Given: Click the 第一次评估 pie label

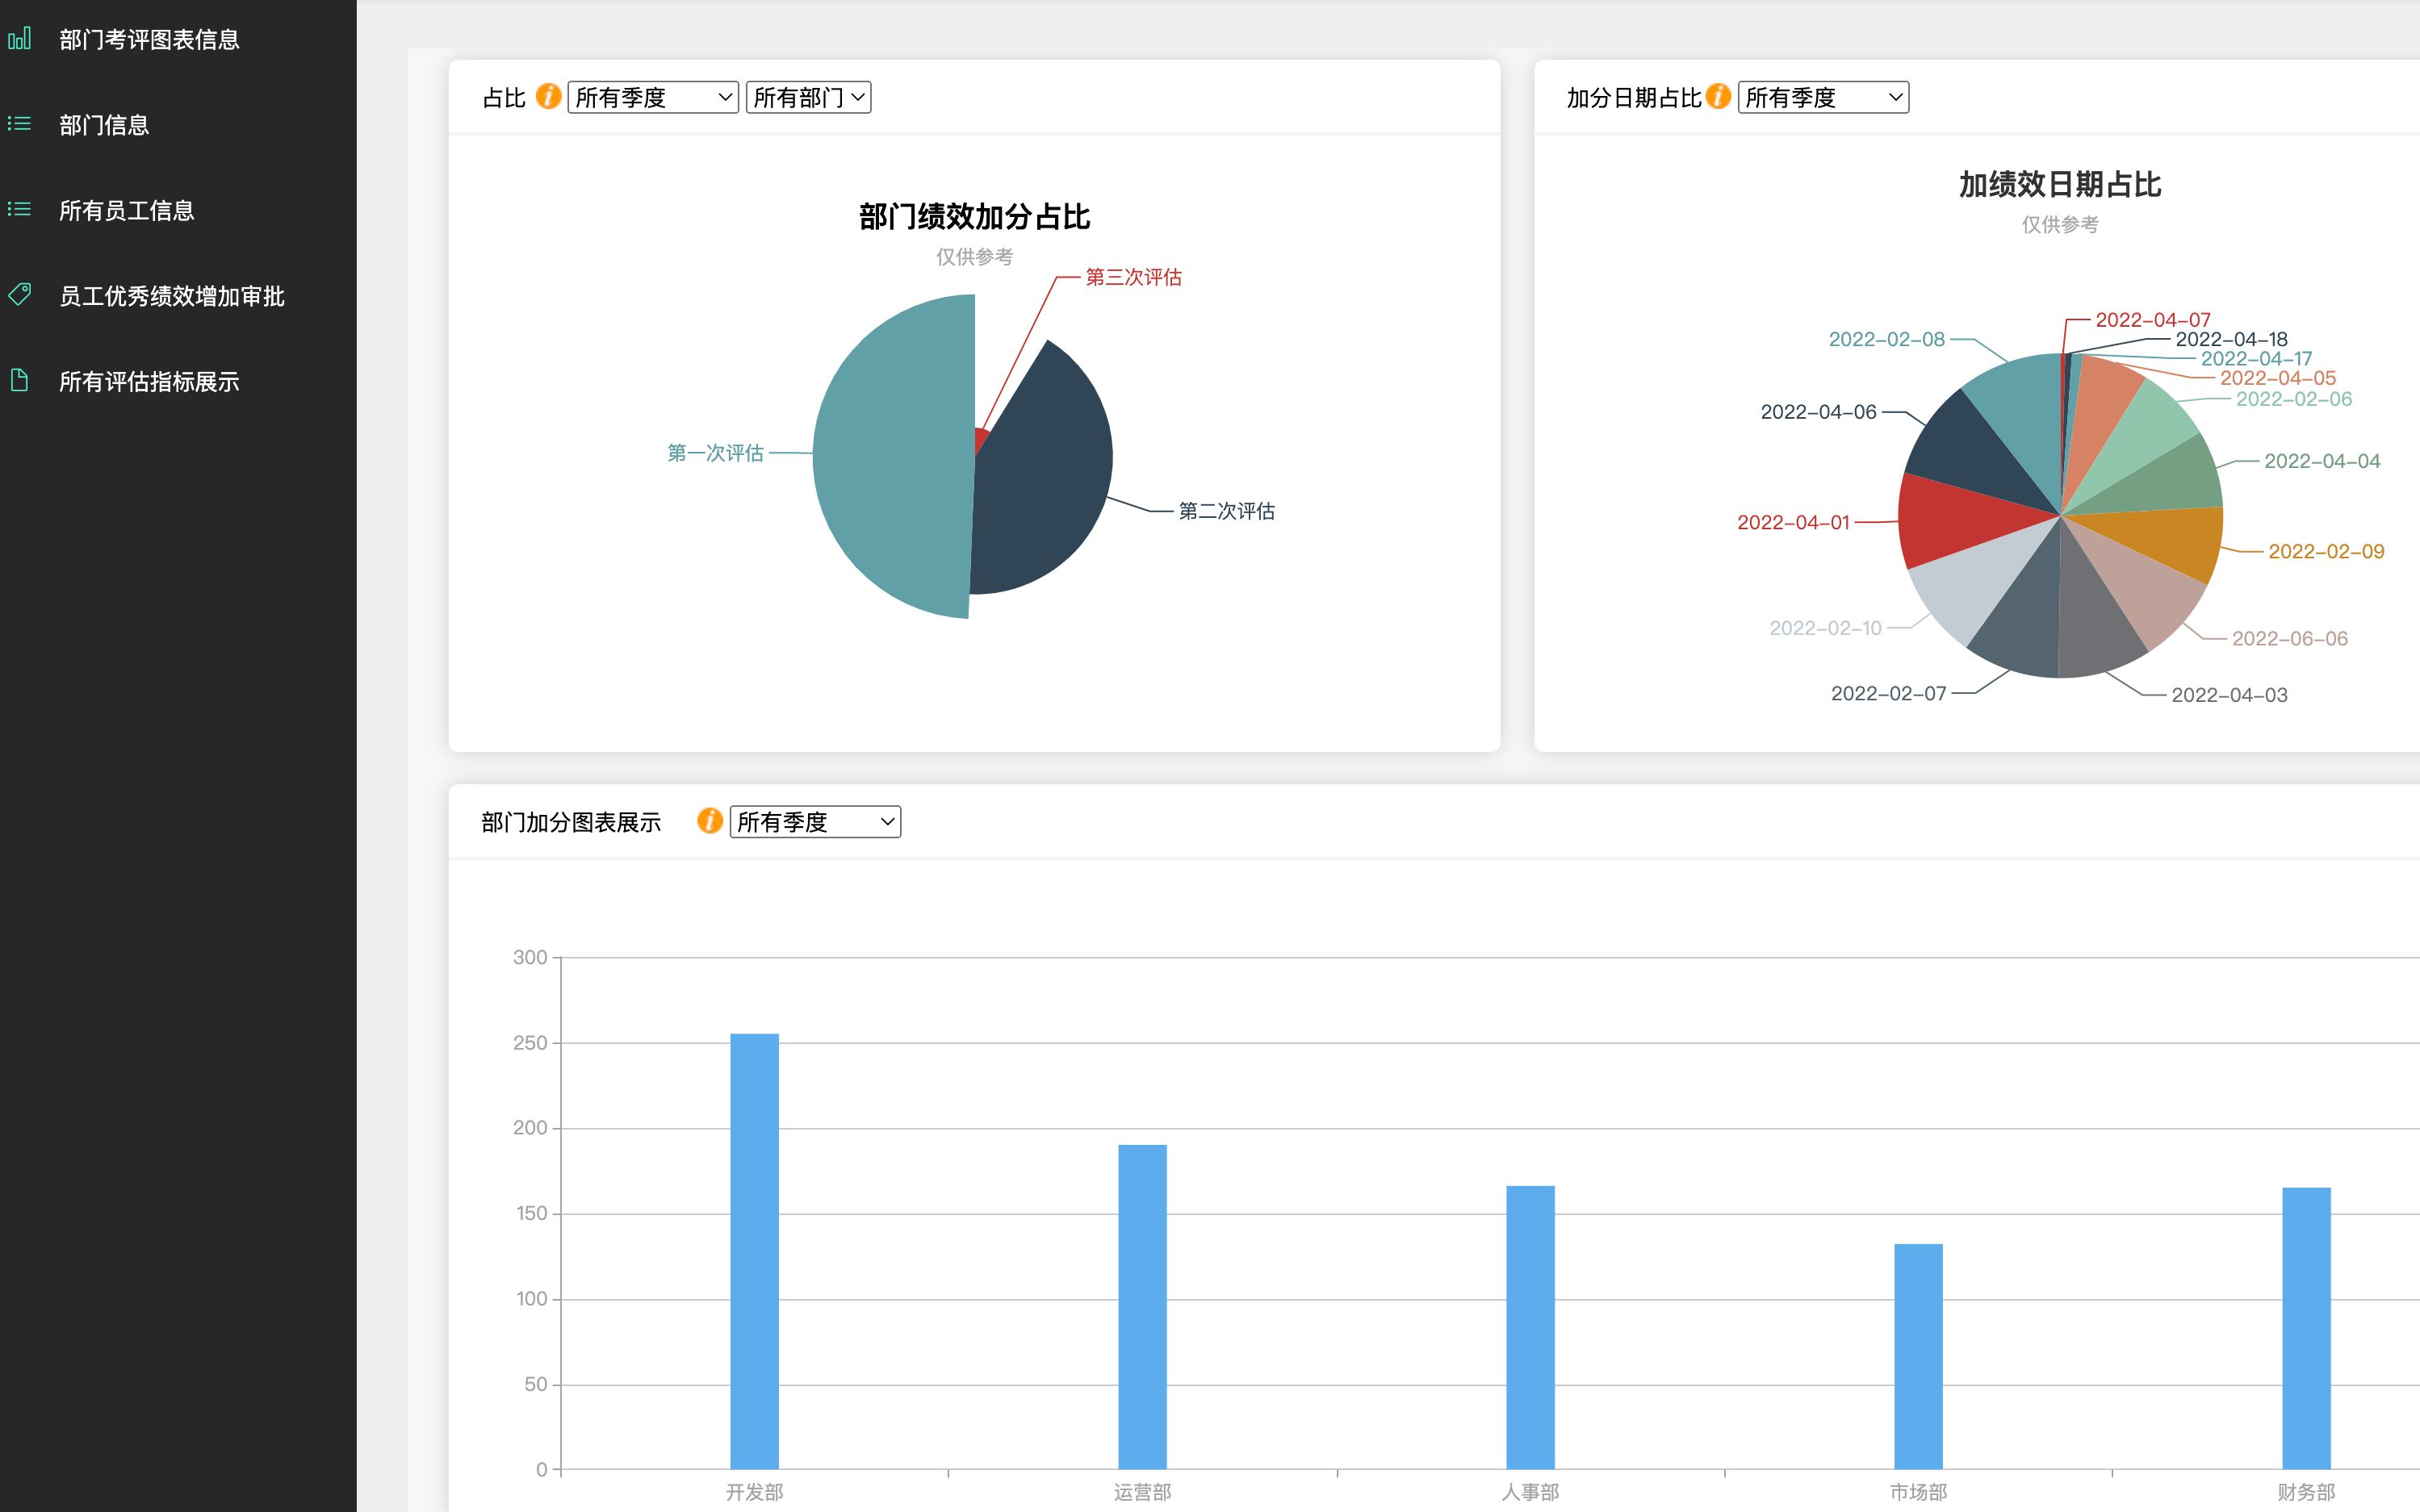Looking at the screenshot, I should pyautogui.click(x=715, y=453).
